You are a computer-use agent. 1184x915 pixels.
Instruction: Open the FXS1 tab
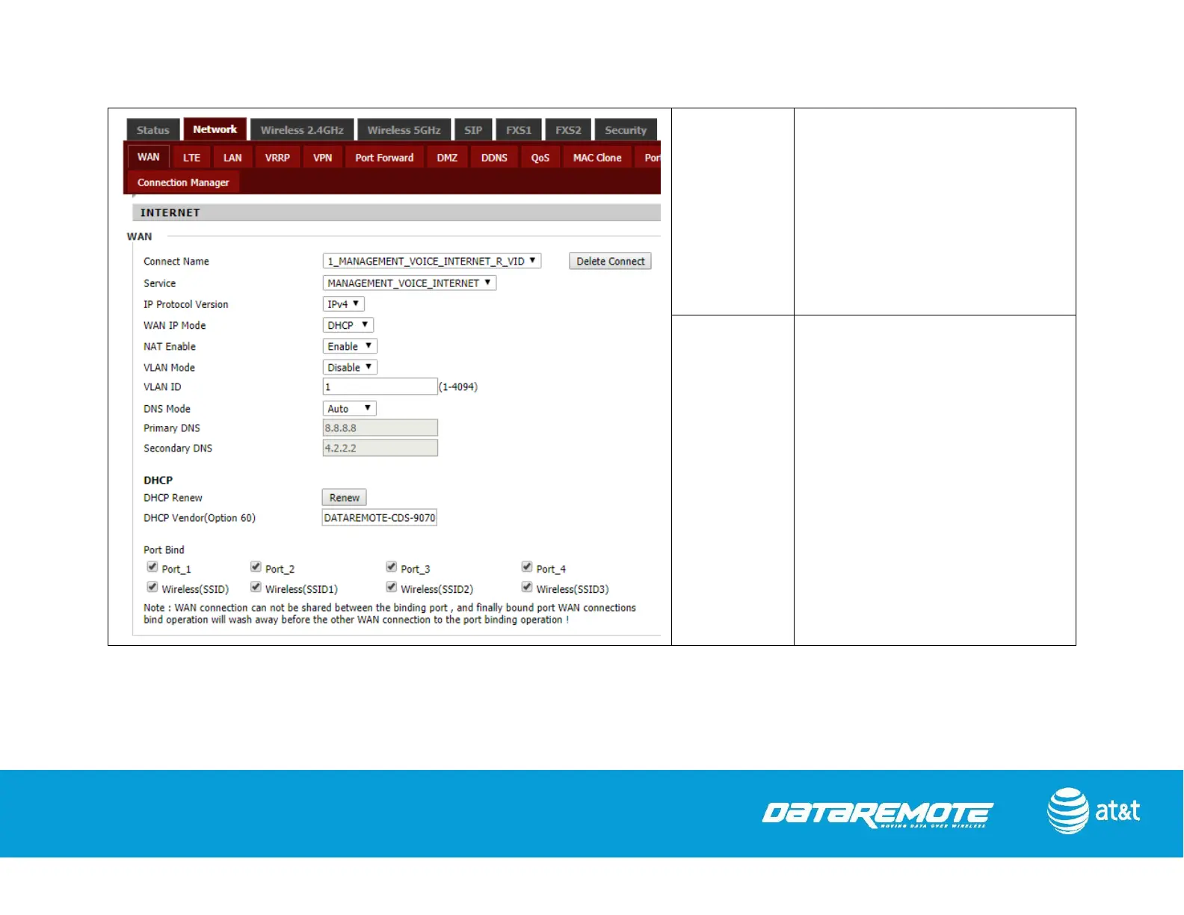519,130
